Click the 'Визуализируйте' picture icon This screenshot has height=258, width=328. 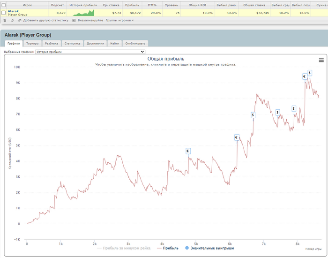pos(74,20)
